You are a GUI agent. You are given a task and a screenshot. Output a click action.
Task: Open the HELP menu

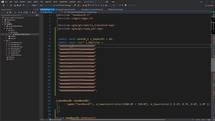click(79, 2)
